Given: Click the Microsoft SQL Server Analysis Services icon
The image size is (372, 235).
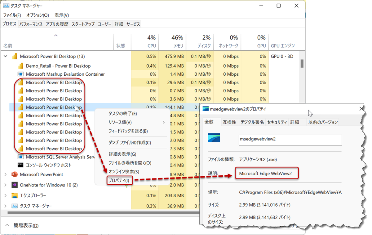Looking at the screenshot, I should coord(21,157).
